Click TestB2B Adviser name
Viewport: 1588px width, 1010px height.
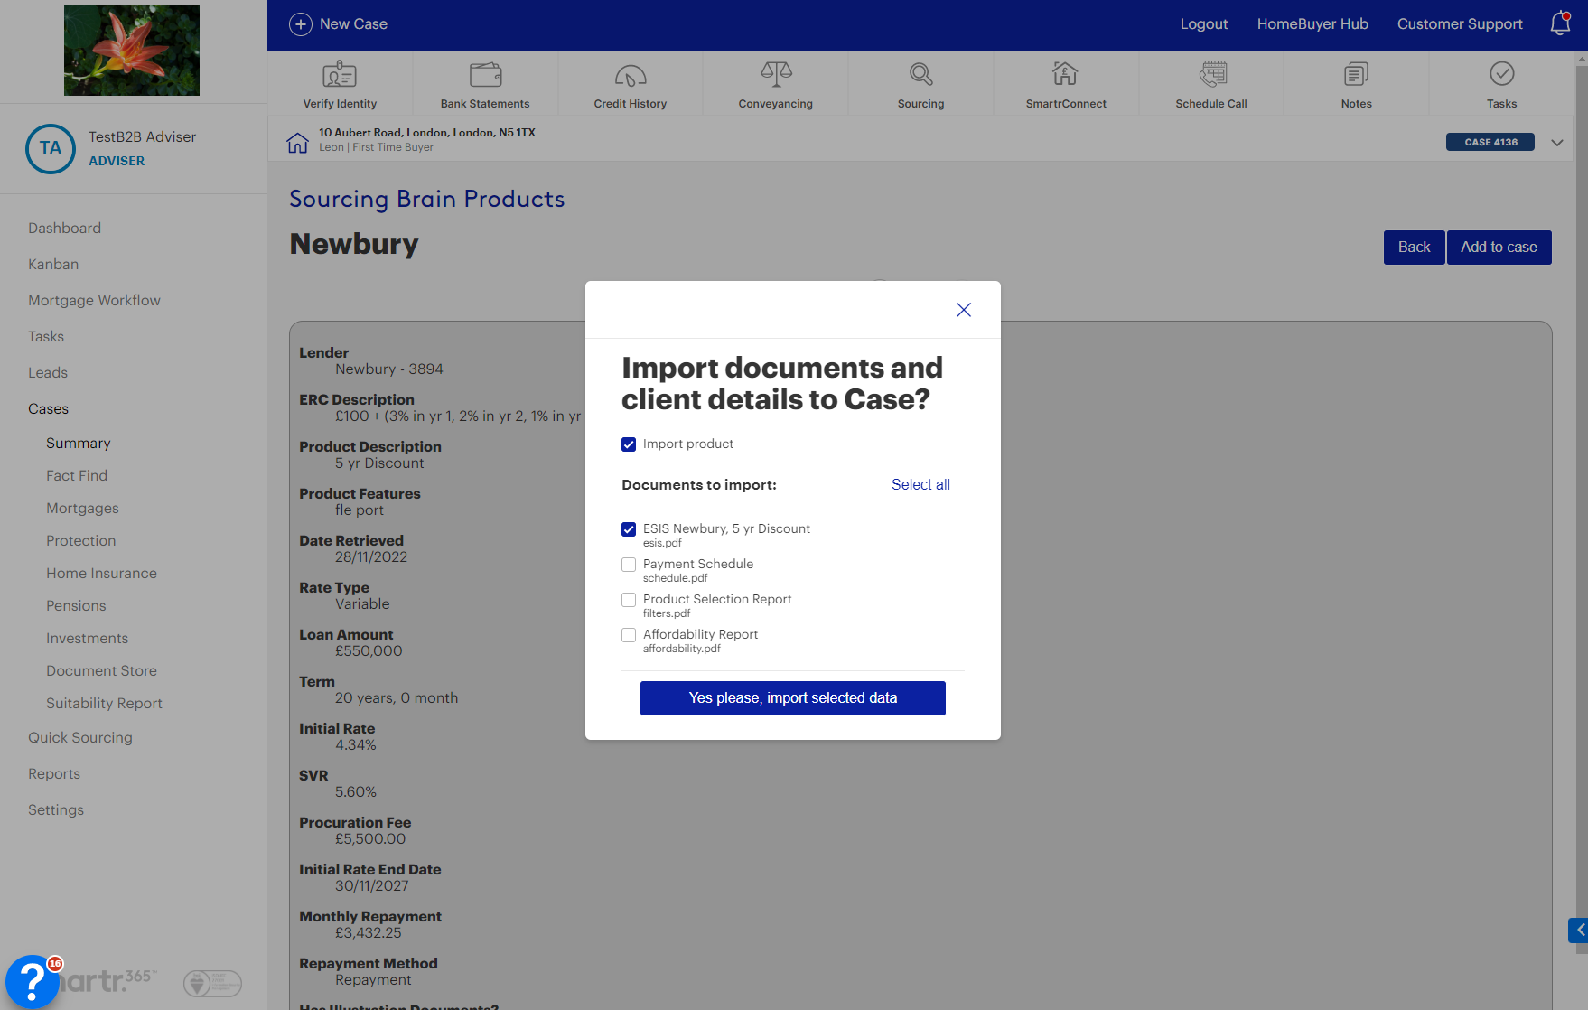(x=142, y=136)
